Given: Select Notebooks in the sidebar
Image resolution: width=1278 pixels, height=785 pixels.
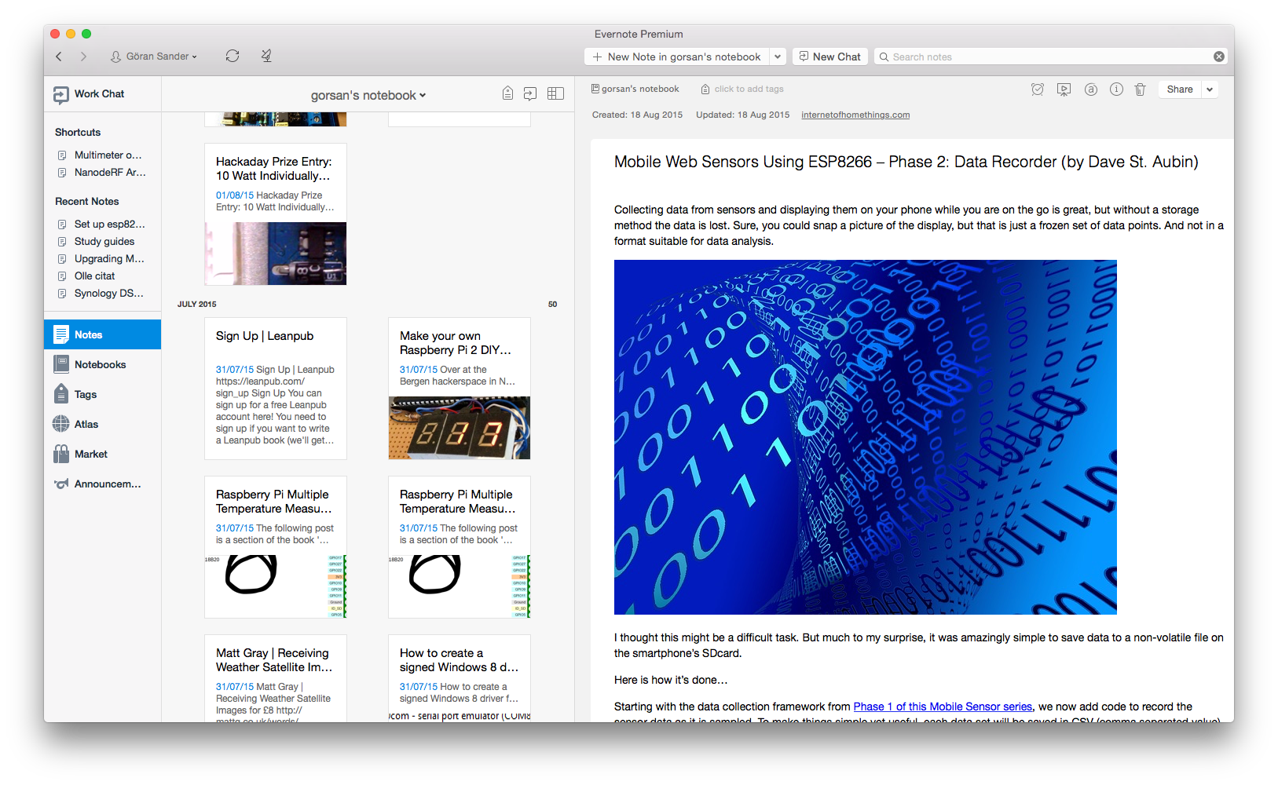Looking at the screenshot, I should click(x=102, y=364).
